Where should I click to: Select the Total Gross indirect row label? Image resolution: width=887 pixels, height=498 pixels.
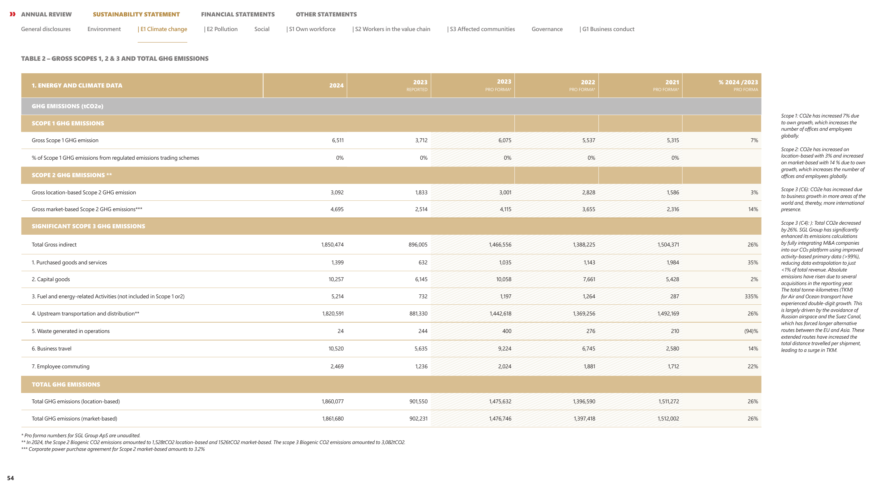pyautogui.click(x=54, y=245)
